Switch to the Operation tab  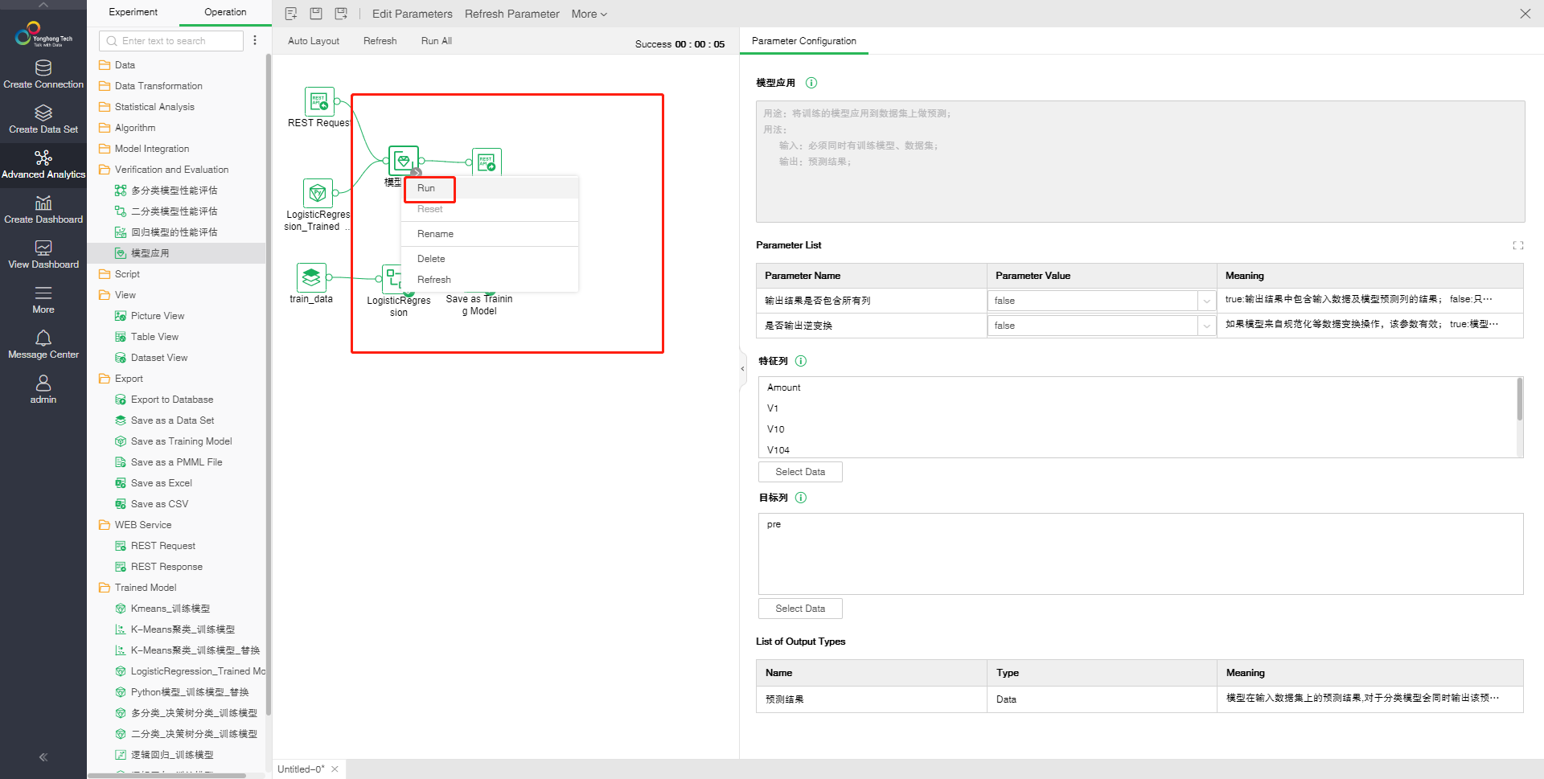(225, 12)
